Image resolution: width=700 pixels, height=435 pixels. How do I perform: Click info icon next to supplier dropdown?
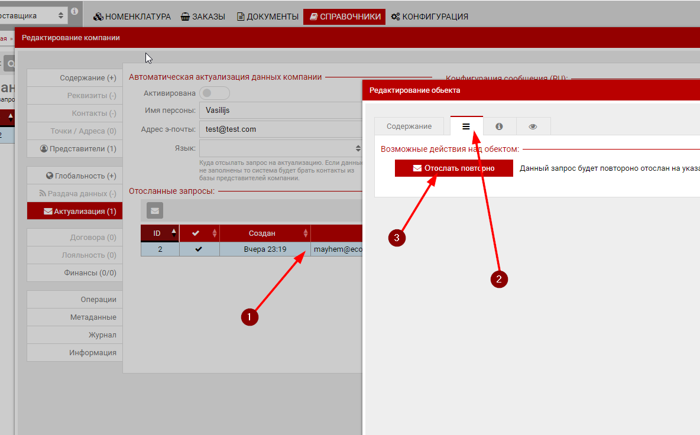pyautogui.click(x=74, y=12)
